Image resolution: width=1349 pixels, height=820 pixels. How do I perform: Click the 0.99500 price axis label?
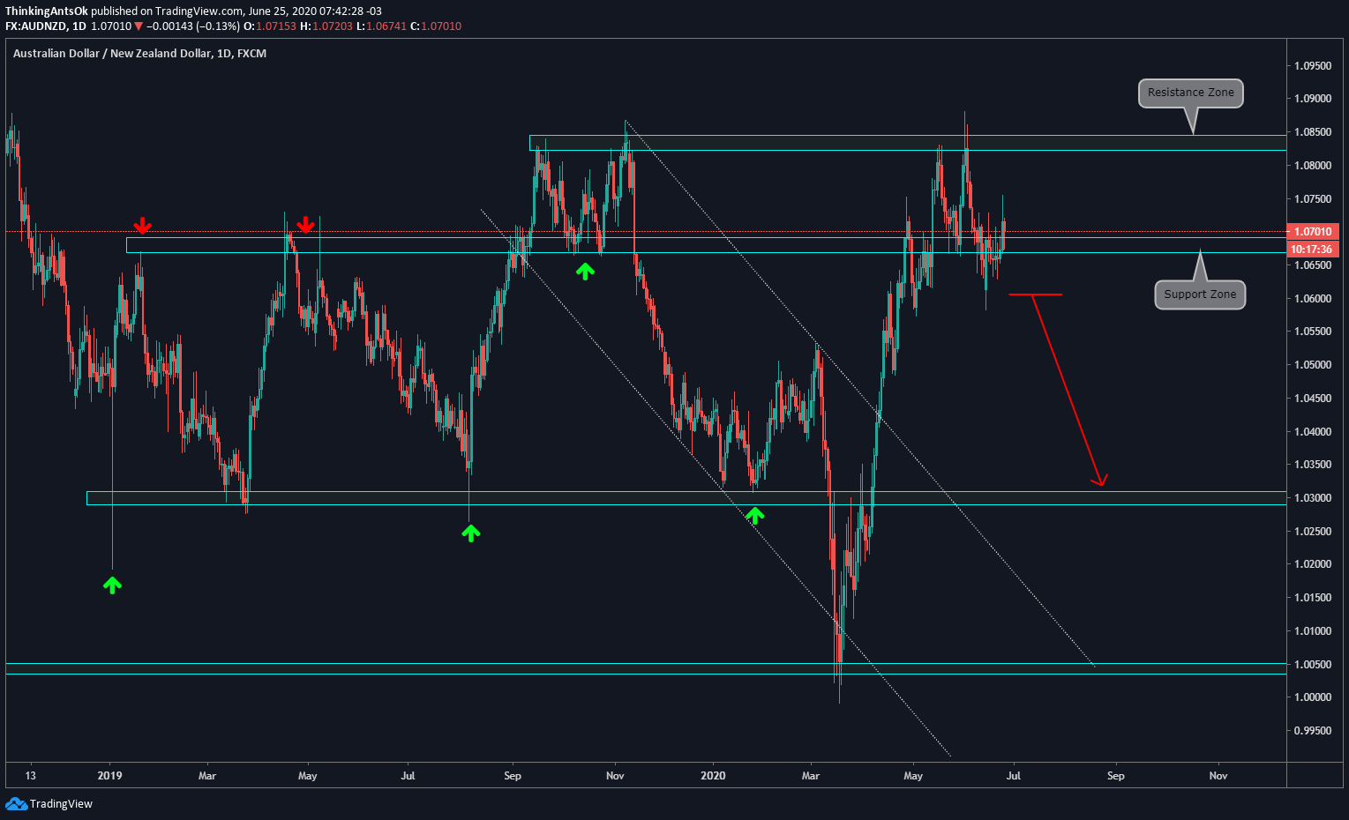[x=1313, y=731]
